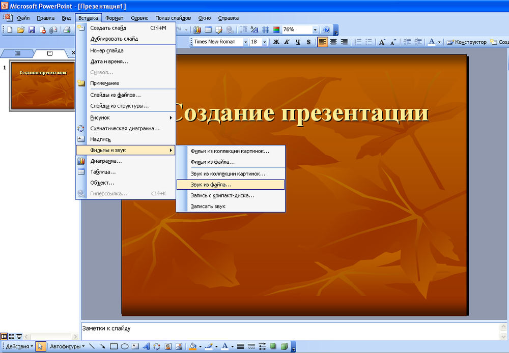Select Фильм из файла… menu entry
Screen dimensions: 509x353
[231, 162]
